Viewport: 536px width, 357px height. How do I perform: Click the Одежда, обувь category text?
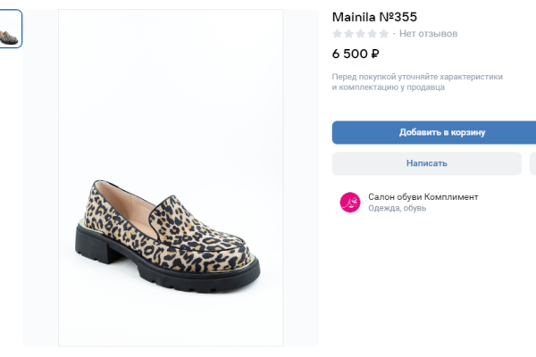(x=397, y=208)
